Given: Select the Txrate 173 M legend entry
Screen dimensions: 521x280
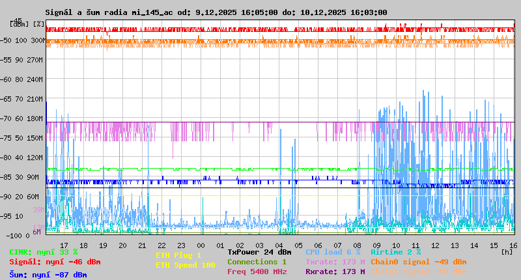Looking at the screenshot, I should tap(335, 262).
